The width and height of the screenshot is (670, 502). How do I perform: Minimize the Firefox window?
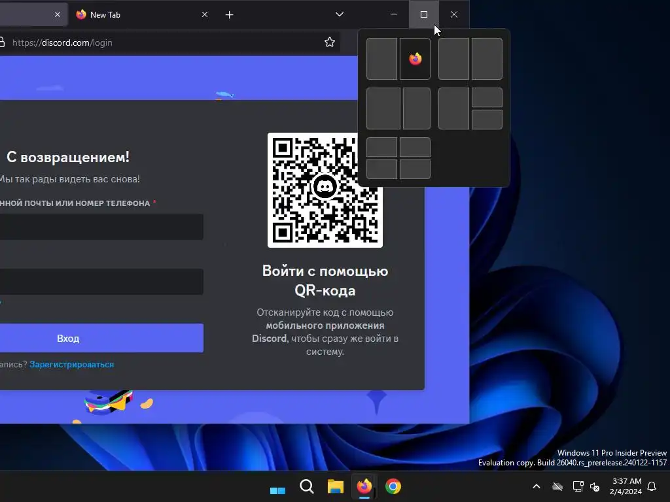pyautogui.click(x=394, y=14)
